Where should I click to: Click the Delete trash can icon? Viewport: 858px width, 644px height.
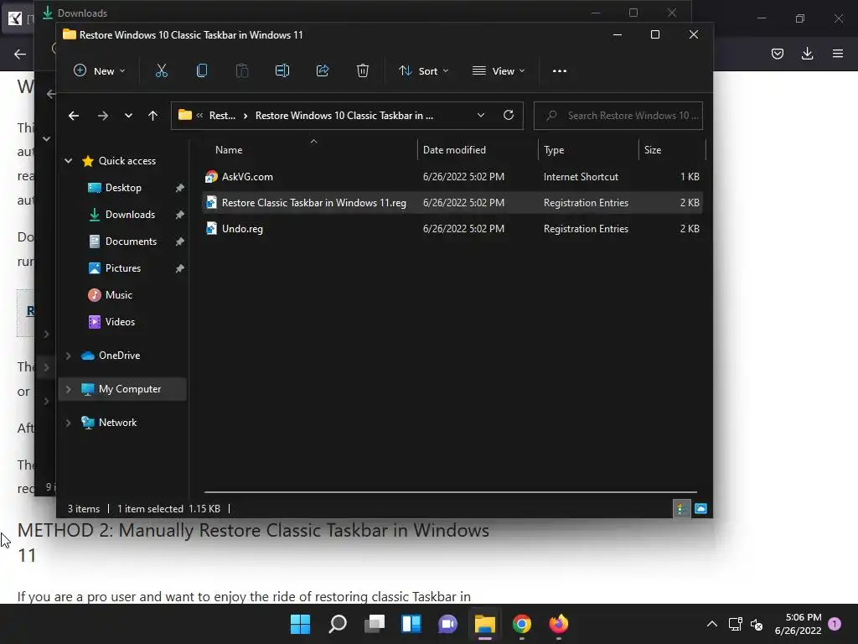click(x=363, y=70)
